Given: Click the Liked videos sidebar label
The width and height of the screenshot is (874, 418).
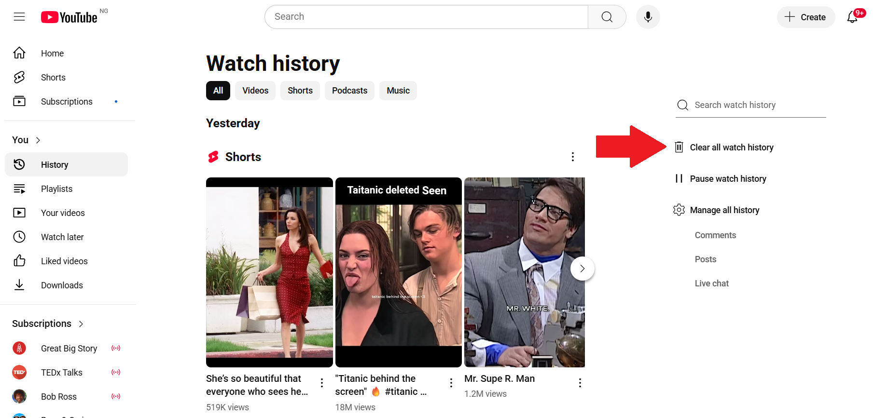Looking at the screenshot, I should point(64,261).
